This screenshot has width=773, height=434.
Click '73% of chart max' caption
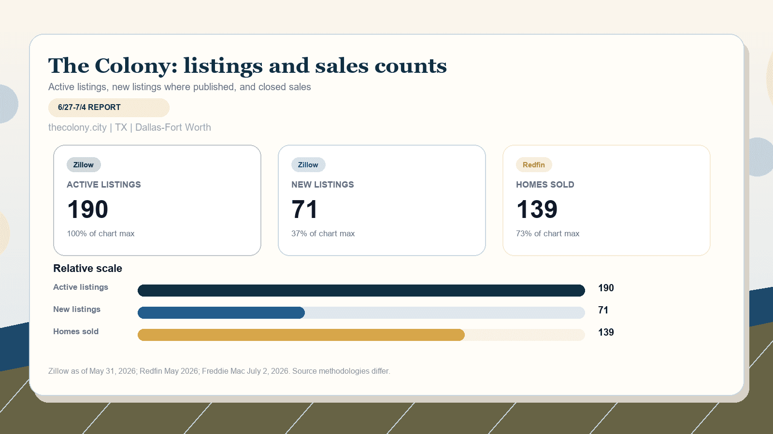(548, 233)
